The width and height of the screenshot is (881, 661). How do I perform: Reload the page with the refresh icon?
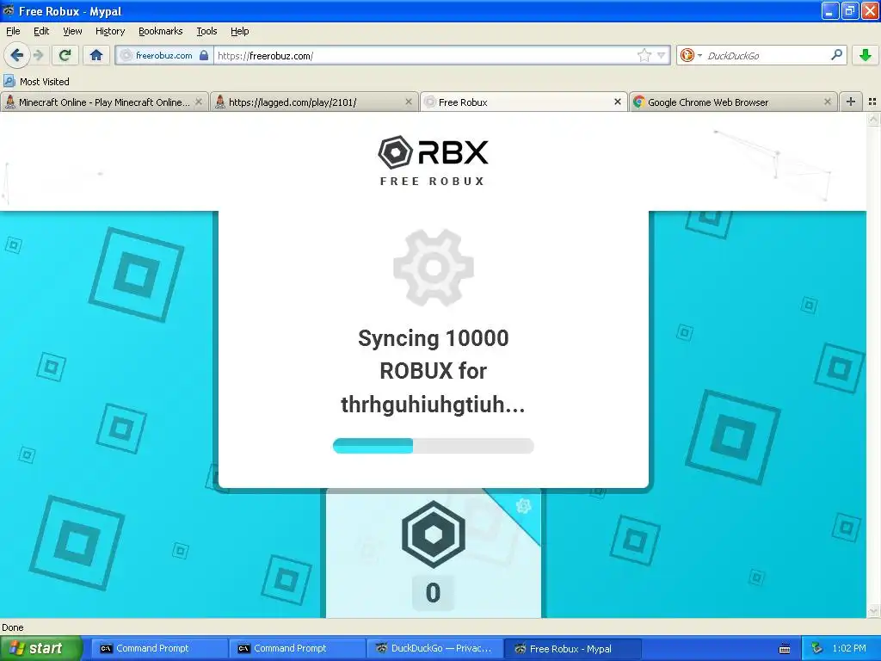tap(65, 55)
